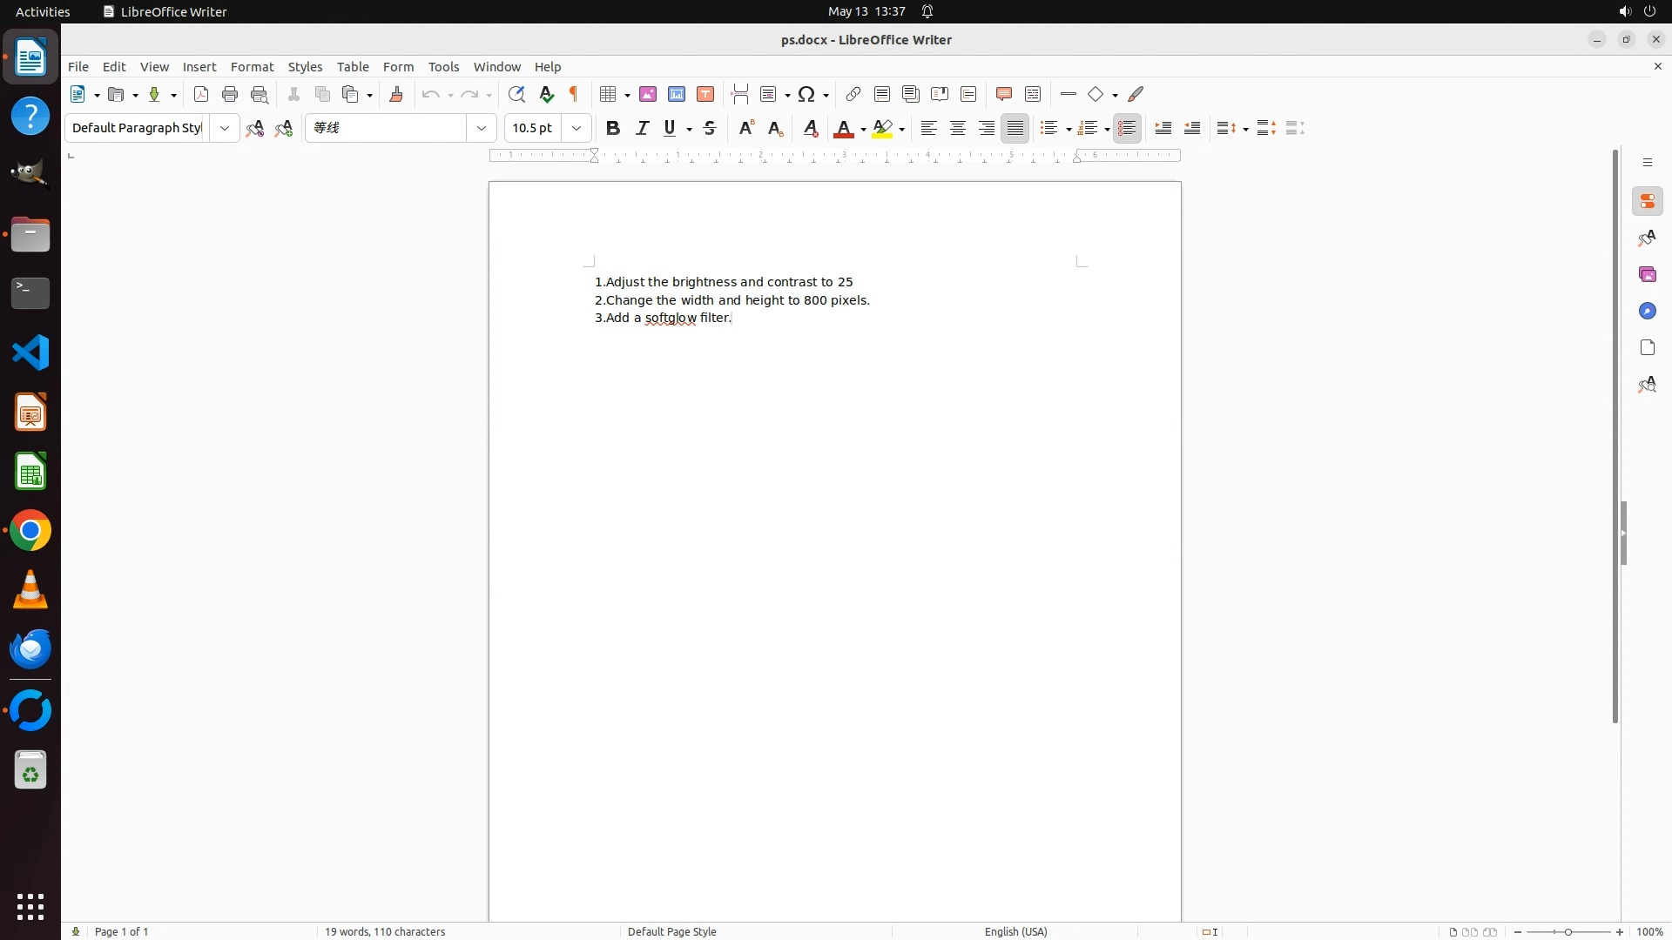
Task: Insert special character omega icon
Action: pos(806,94)
